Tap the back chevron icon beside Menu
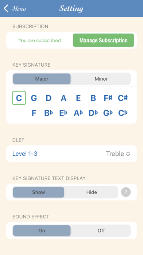This screenshot has height=255, width=143. coord(6,8)
